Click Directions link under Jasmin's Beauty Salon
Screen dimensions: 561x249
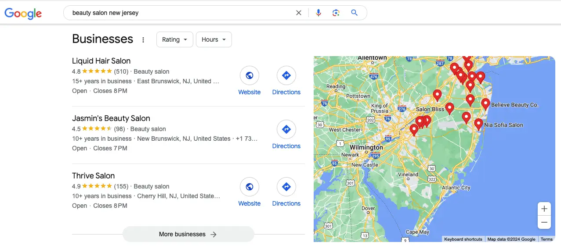[286, 146]
